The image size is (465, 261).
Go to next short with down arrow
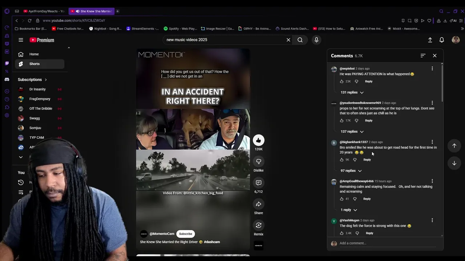(x=454, y=163)
